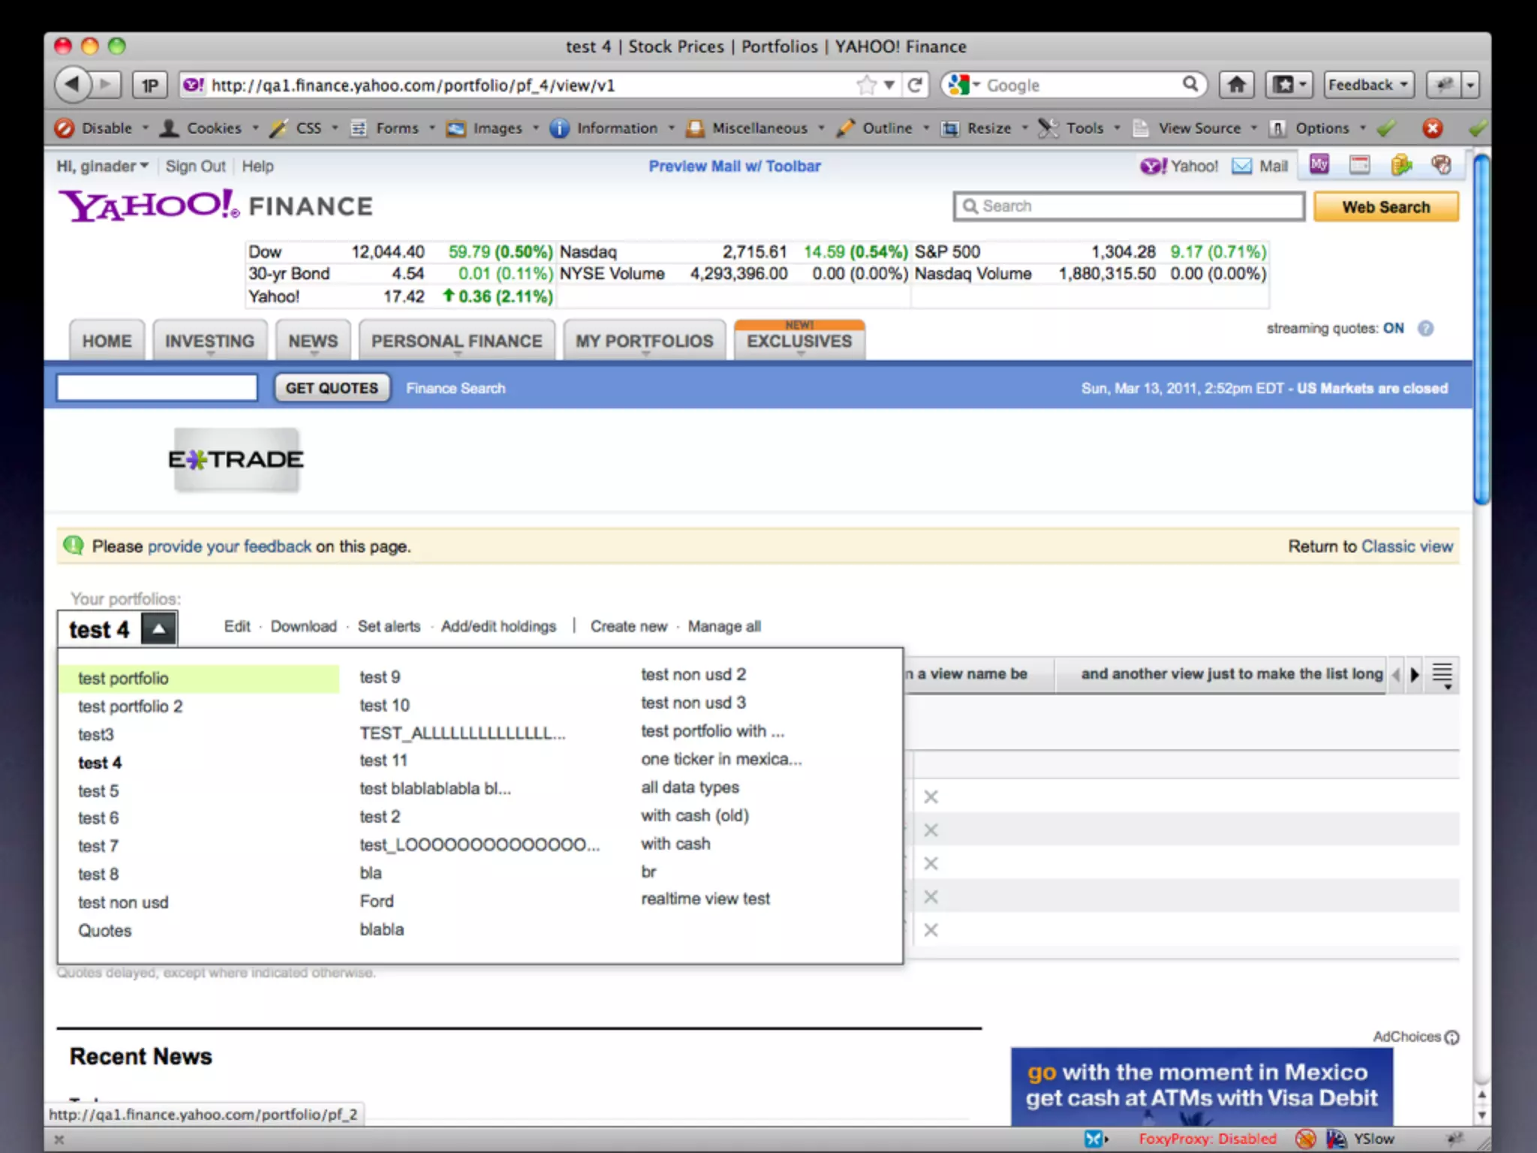
Task: Click the views scroll right arrow
Action: point(1415,674)
